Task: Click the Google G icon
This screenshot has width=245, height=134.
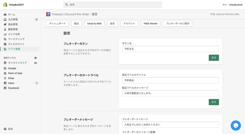Action: (x=5, y=68)
